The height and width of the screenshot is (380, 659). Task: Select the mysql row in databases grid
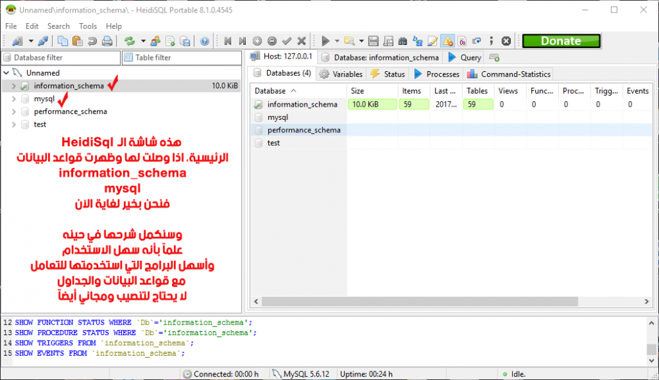click(451, 118)
